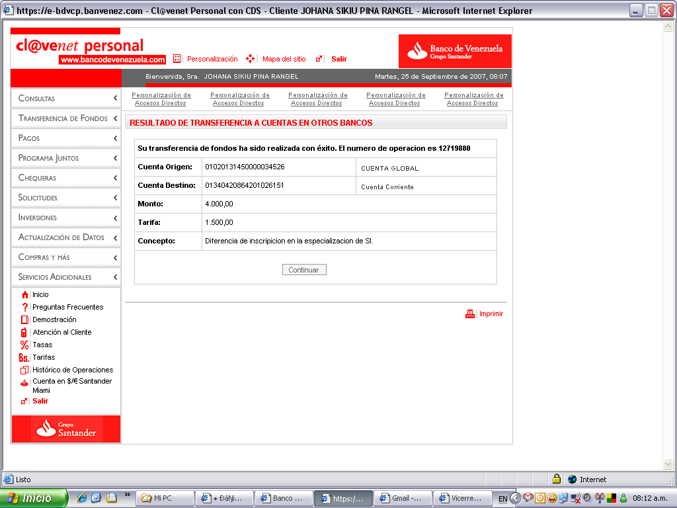Image resolution: width=677 pixels, height=508 pixels.
Task: Click the Imprimir printer icon
Action: click(470, 314)
